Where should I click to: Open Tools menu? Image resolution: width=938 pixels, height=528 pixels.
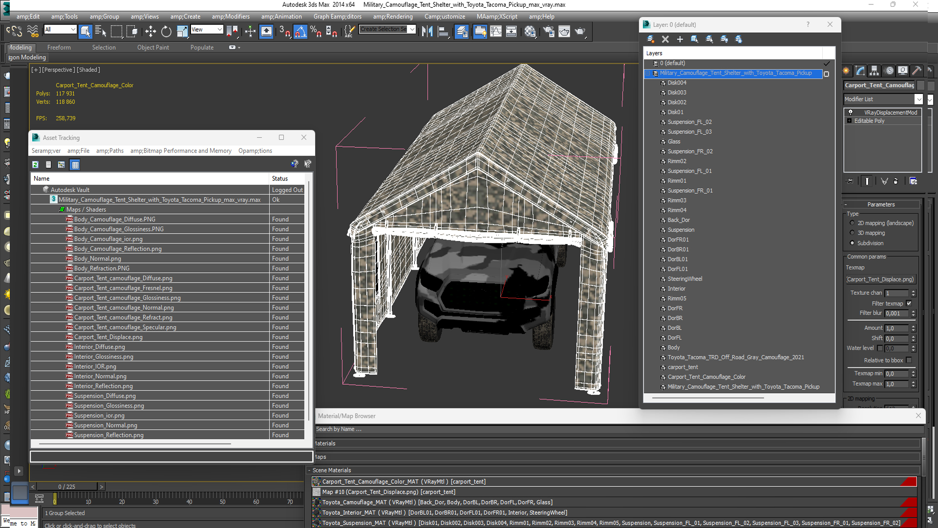click(x=65, y=16)
